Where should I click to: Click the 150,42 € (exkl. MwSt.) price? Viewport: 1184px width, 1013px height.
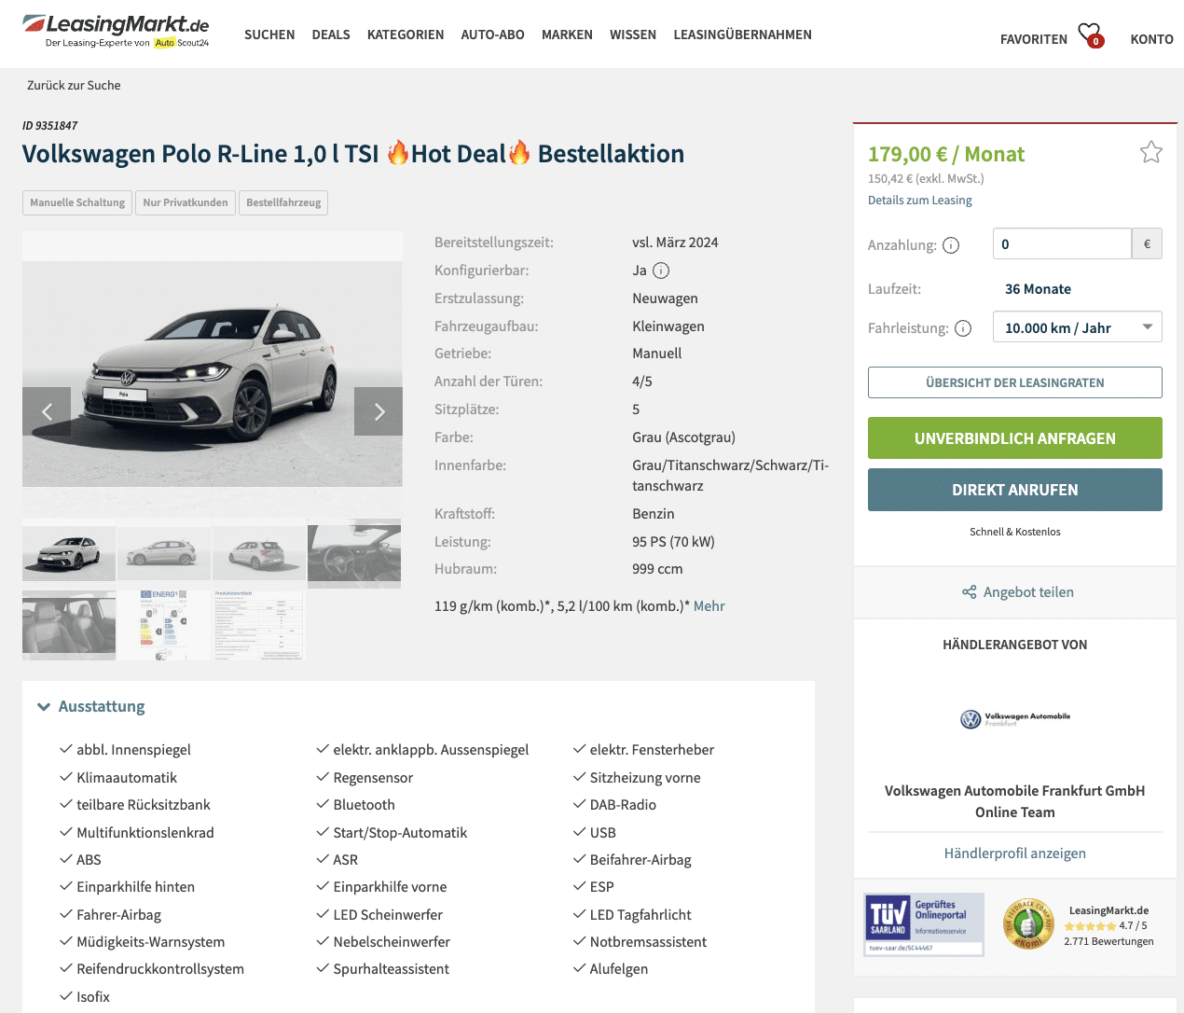(926, 178)
